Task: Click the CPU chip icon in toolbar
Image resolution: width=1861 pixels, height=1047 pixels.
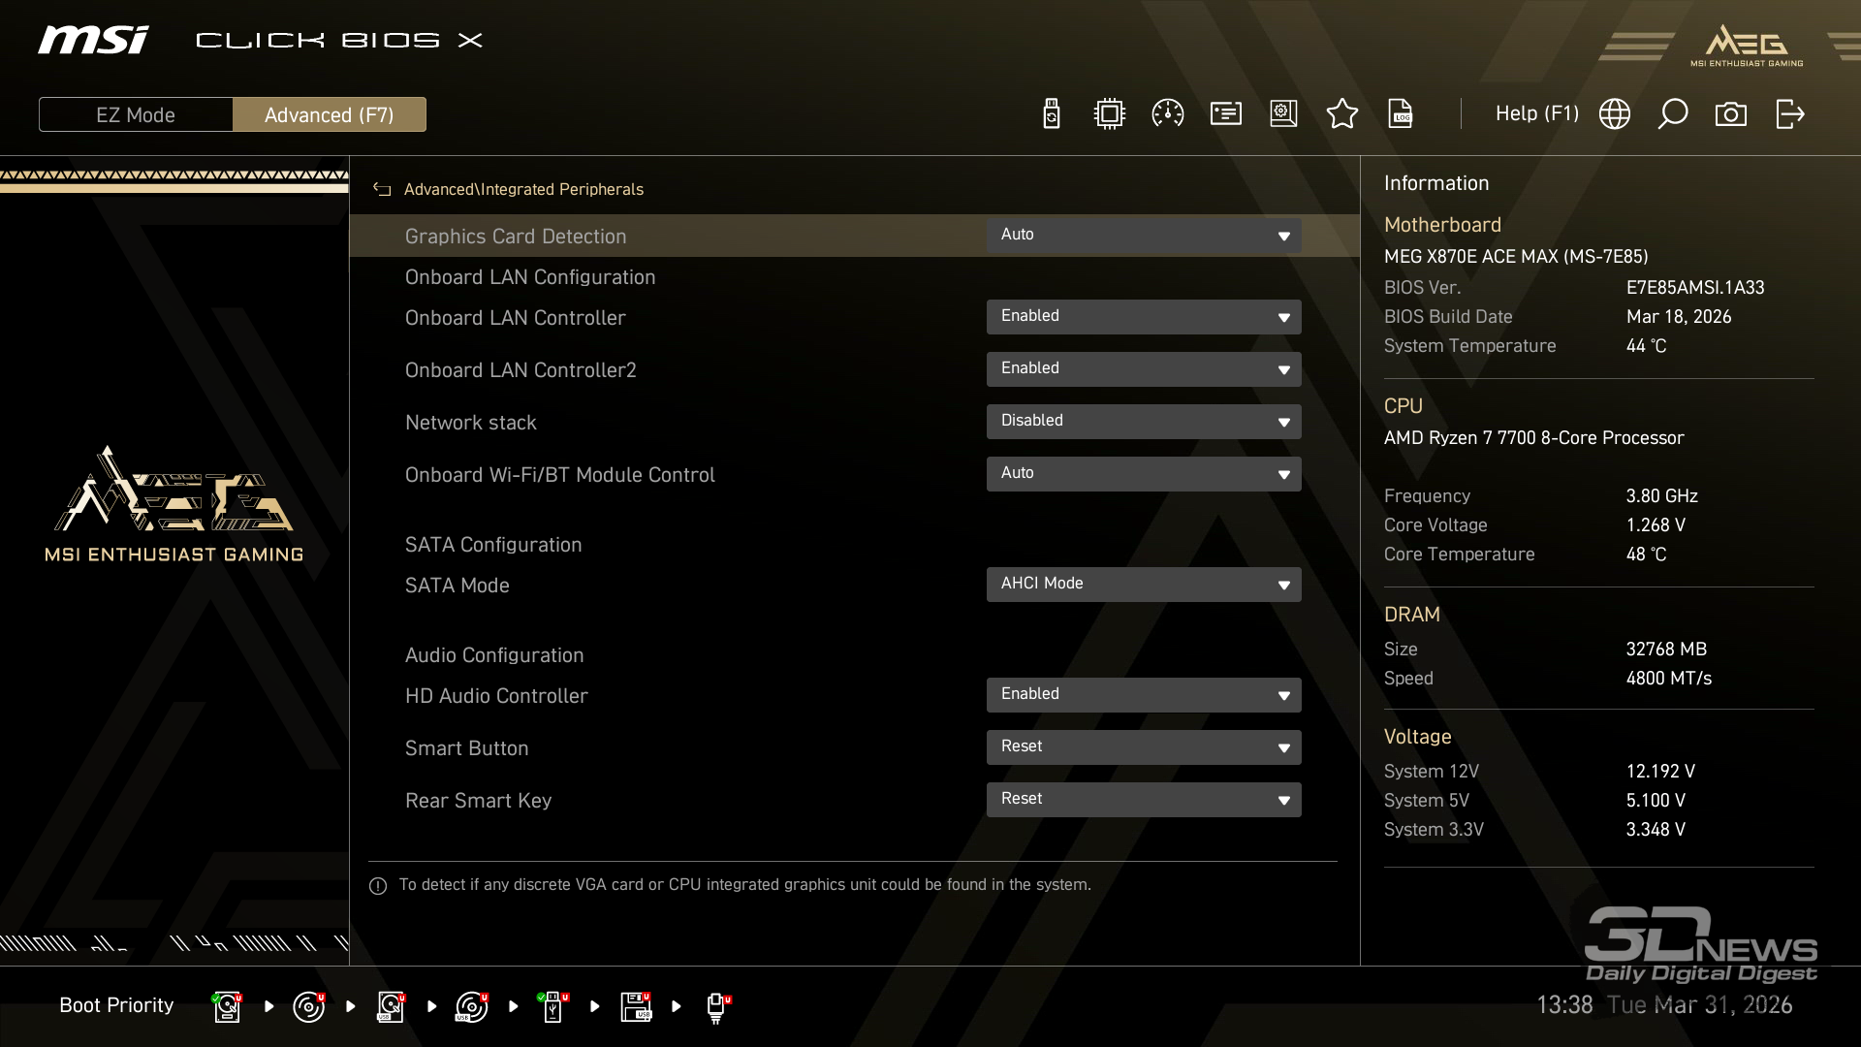Action: (1109, 114)
